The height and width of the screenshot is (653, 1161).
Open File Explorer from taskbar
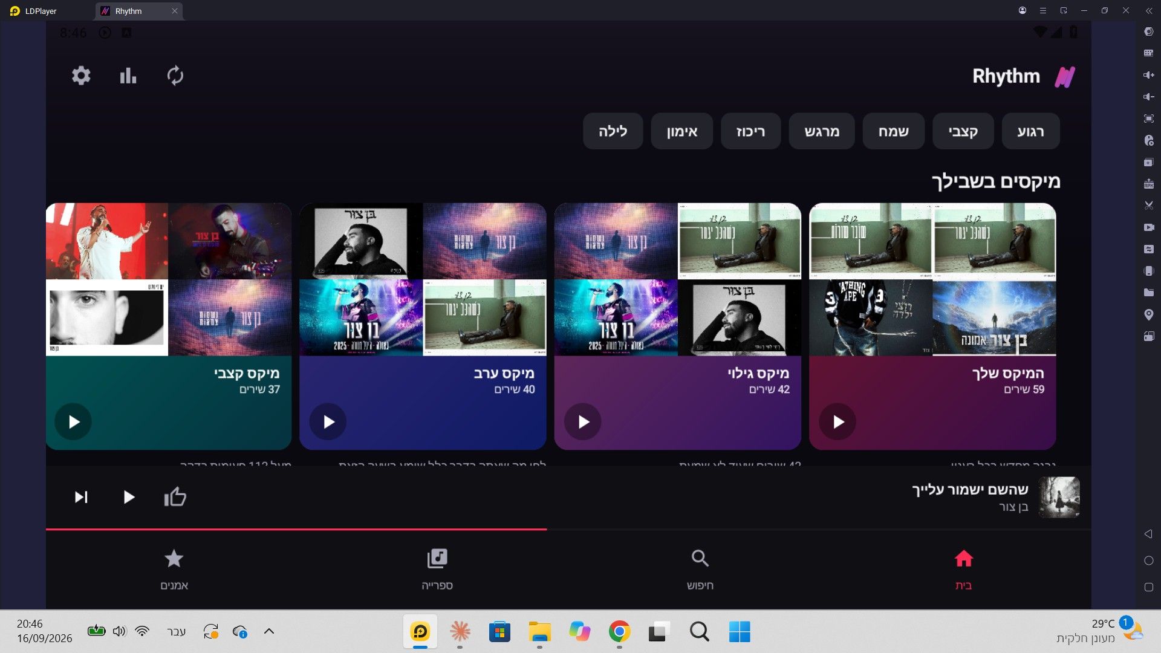click(539, 632)
